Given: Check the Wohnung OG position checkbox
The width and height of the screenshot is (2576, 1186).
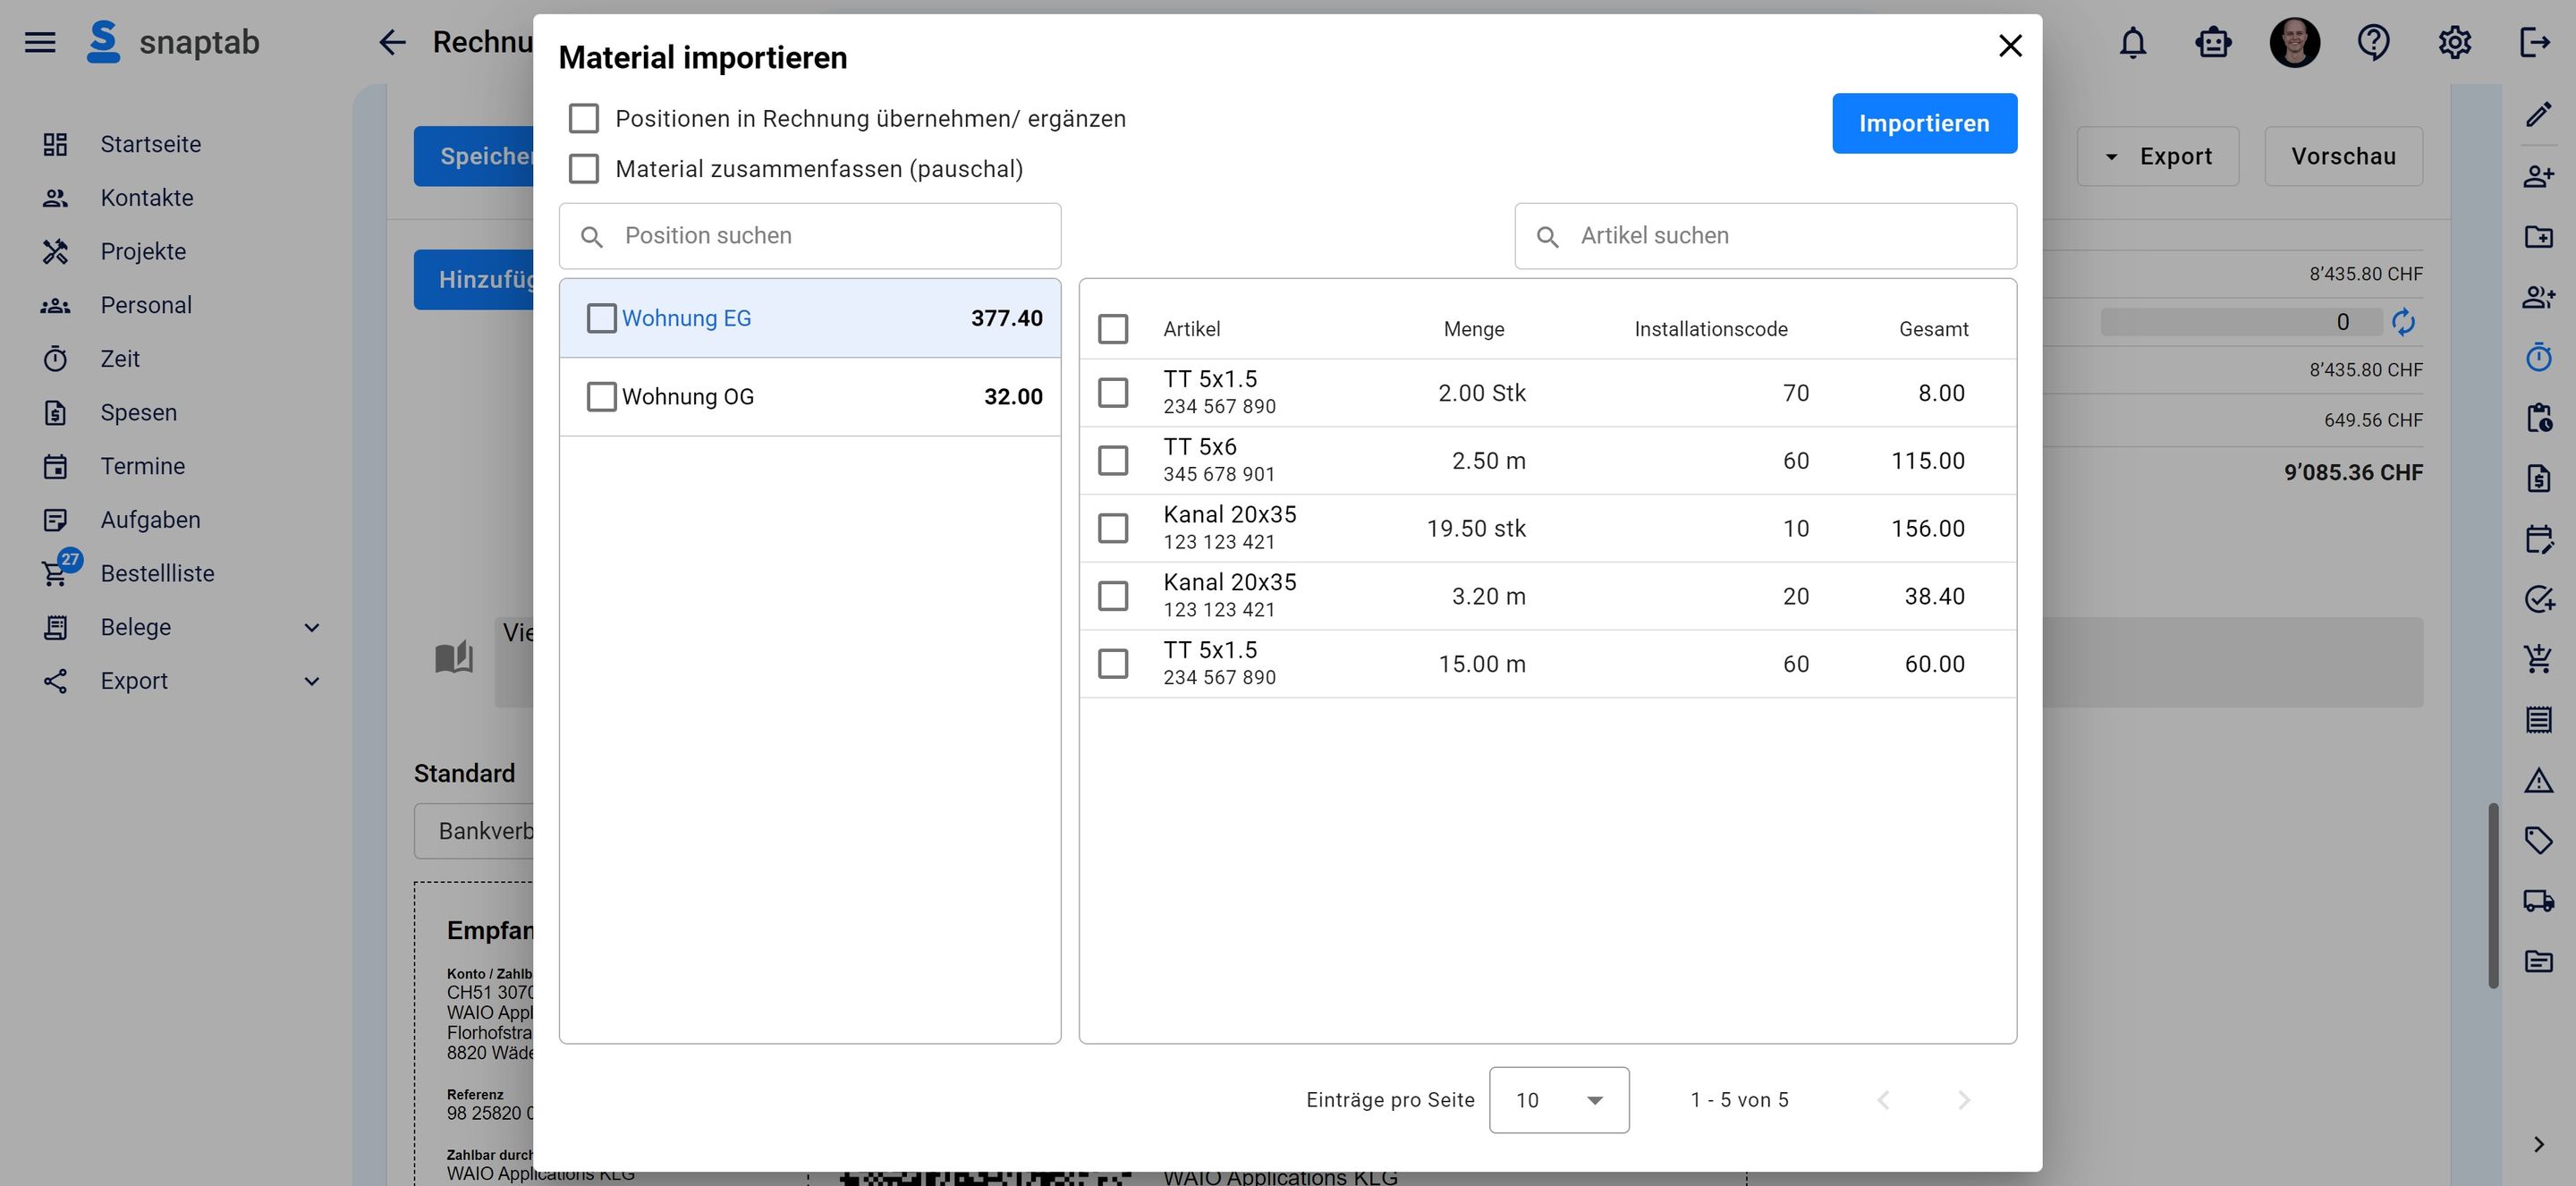Looking at the screenshot, I should point(601,396).
